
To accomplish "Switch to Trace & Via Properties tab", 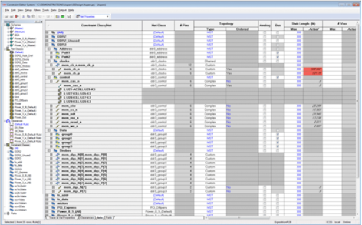I will click(x=62, y=217).
